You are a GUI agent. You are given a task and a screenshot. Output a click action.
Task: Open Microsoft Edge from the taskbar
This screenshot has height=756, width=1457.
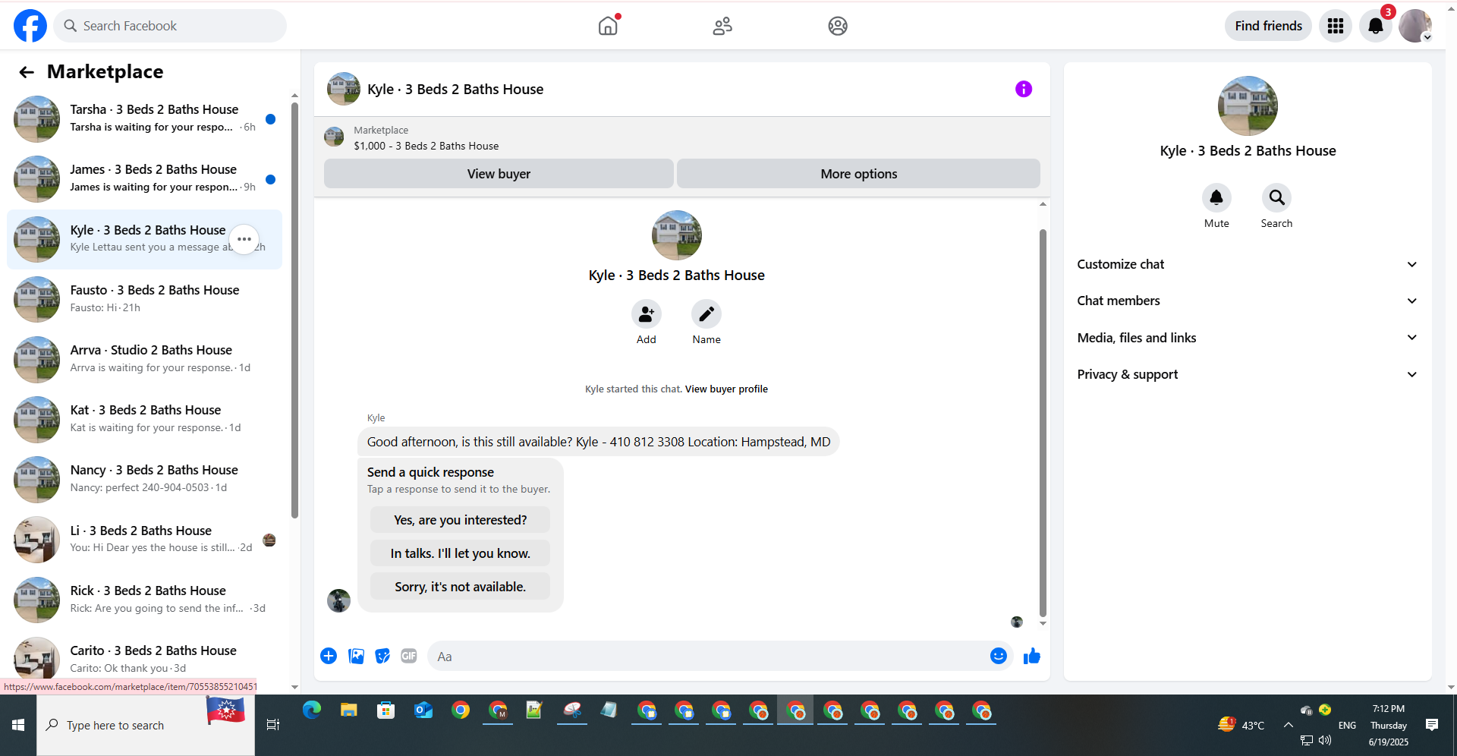[312, 710]
